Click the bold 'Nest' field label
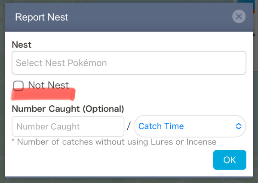 pyautogui.click(x=21, y=44)
